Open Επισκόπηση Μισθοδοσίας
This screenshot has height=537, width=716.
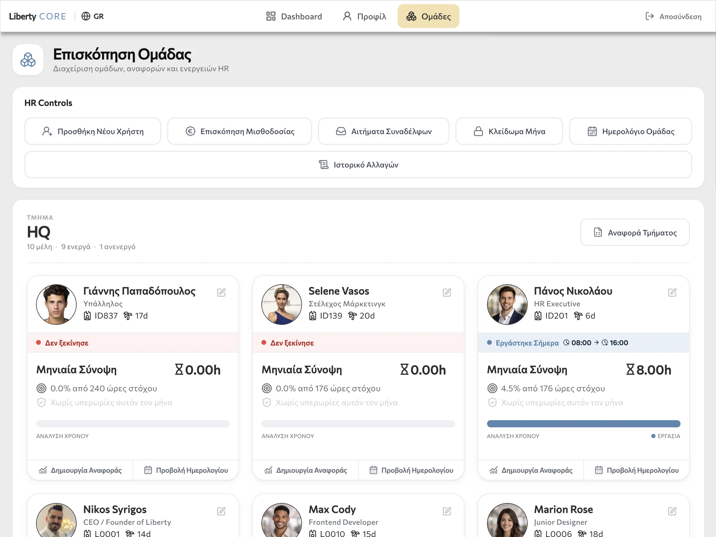pos(240,131)
